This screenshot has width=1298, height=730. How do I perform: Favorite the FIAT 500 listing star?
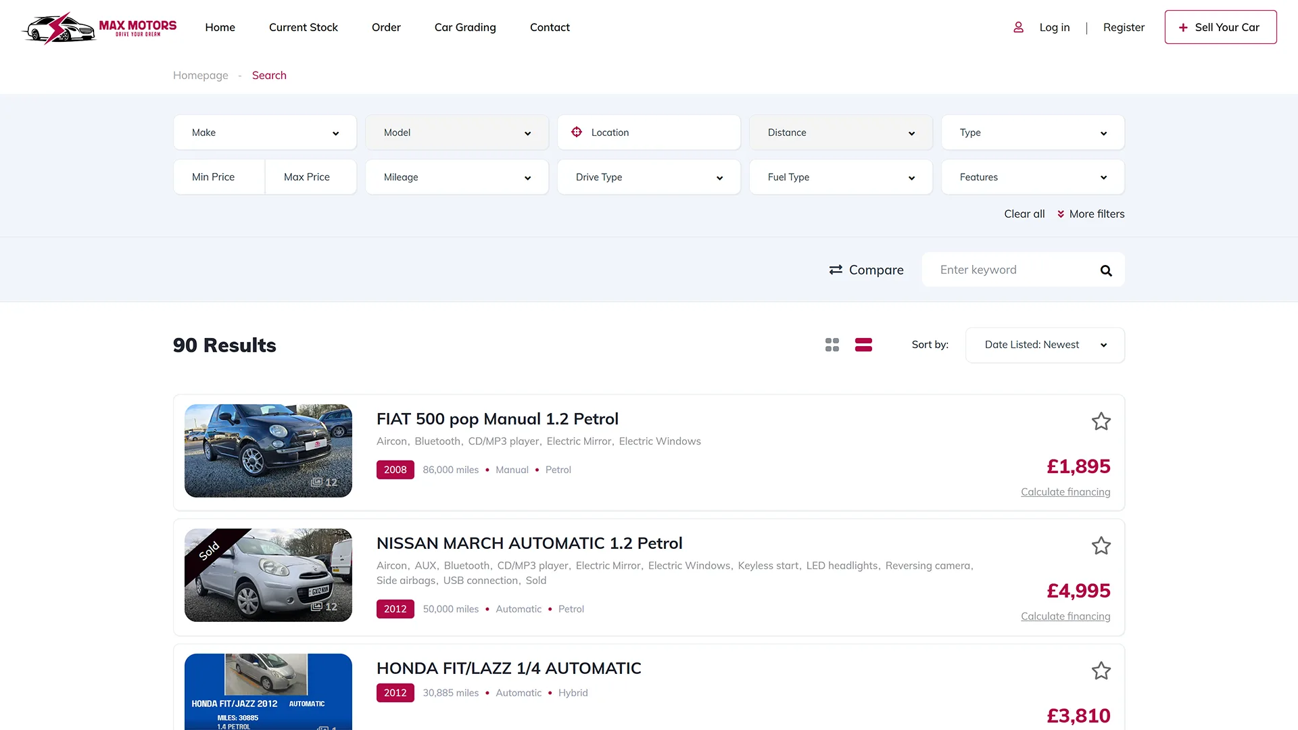[1101, 422]
